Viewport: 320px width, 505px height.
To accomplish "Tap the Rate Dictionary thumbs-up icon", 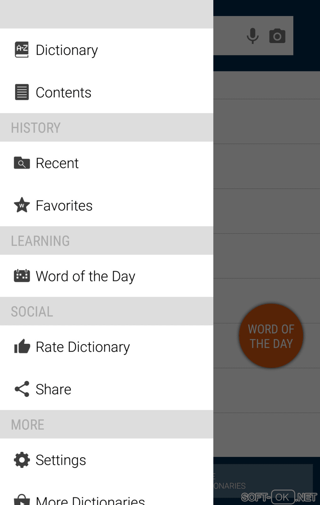I will (22, 346).
